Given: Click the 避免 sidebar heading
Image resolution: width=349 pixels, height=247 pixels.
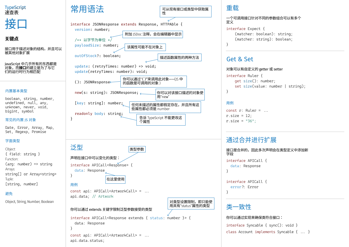Looking at the screenshot, I should coord(9,194).
